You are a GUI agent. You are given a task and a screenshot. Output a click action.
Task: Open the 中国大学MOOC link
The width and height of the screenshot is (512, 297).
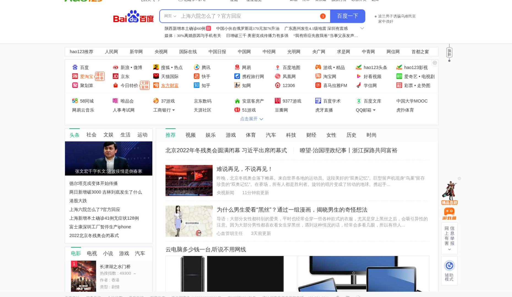tap(412, 101)
